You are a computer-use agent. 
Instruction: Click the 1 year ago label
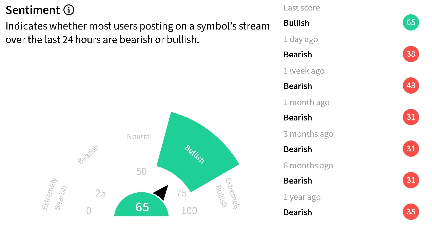click(302, 197)
